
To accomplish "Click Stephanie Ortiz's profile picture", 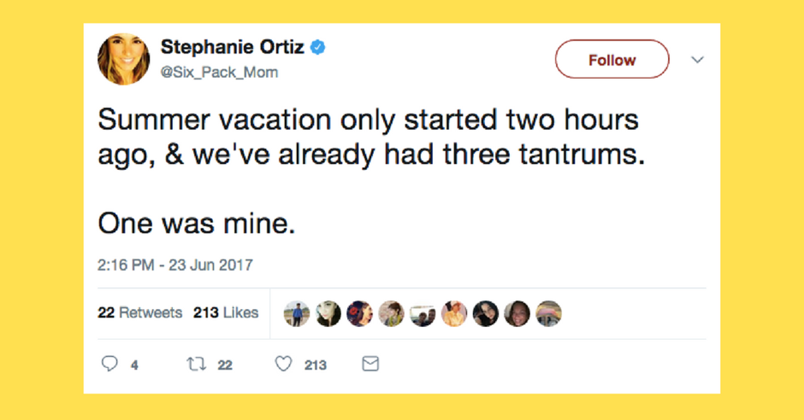I will [123, 59].
